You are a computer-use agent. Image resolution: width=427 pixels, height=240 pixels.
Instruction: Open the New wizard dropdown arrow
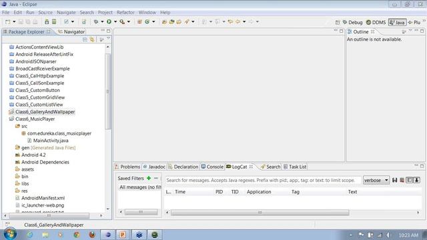pyautogui.click(x=14, y=22)
